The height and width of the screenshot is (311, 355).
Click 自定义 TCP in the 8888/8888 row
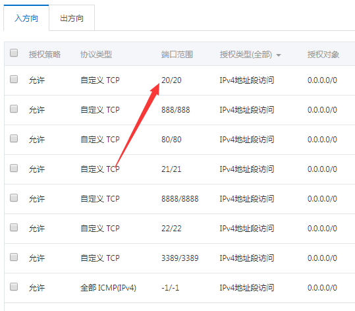(x=100, y=199)
